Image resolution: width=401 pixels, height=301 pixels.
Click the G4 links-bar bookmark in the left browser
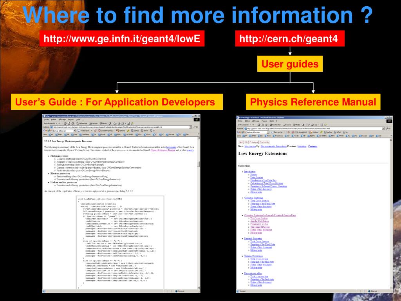click(x=94, y=134)
